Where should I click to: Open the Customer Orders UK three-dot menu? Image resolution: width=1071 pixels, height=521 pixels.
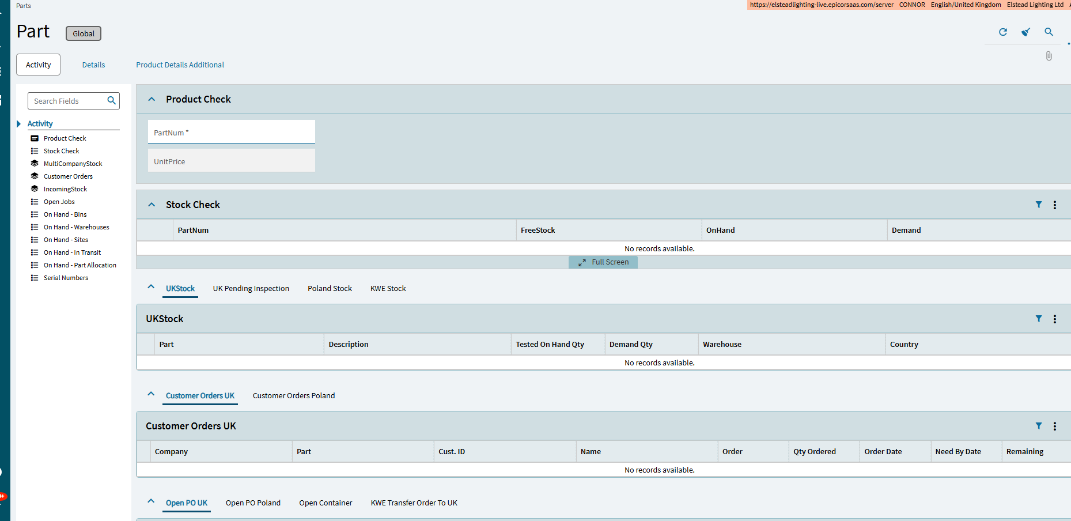(1055, 426)
